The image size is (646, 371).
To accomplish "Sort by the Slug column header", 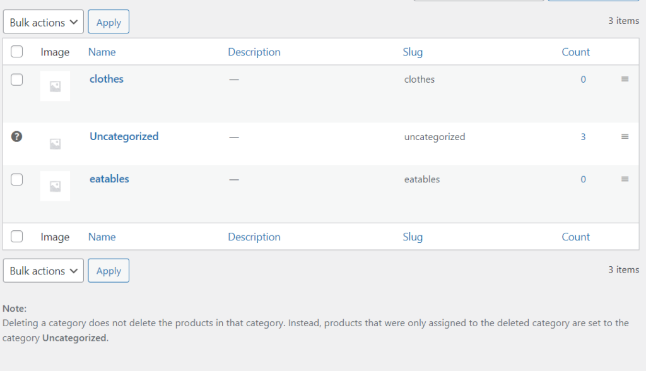I will click(x=413, y=52).
